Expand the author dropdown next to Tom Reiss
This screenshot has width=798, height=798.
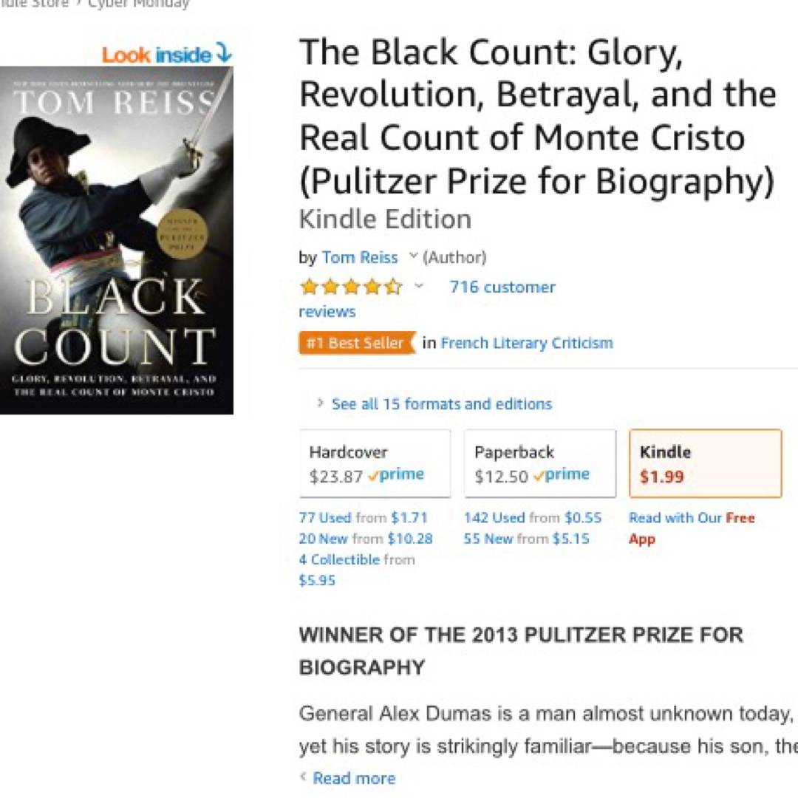413,257
